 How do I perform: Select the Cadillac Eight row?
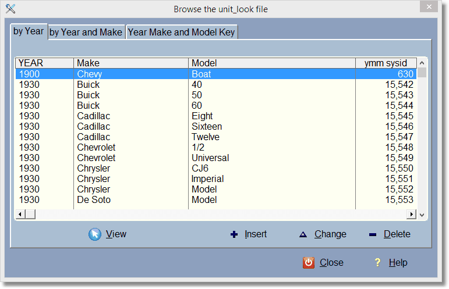coord(216,116)
